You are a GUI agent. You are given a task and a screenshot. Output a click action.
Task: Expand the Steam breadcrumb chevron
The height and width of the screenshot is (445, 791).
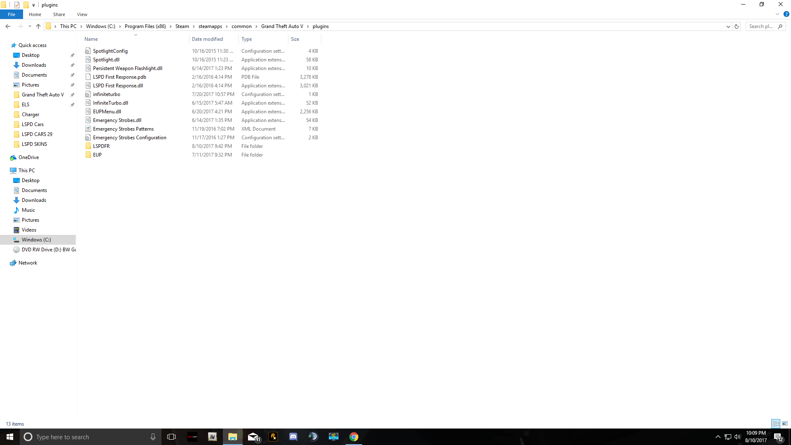tap(194, 26)
